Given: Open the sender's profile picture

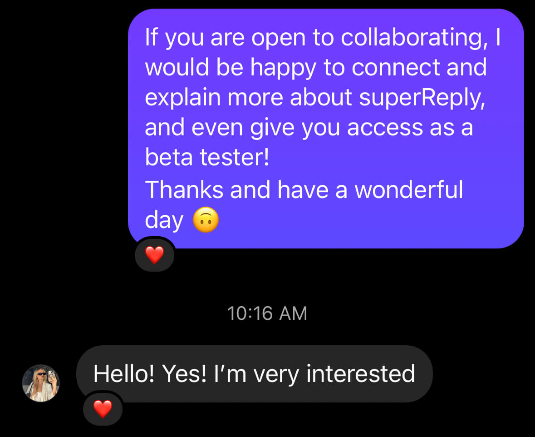Looking at the screenshot, I should tap(41, 383).
